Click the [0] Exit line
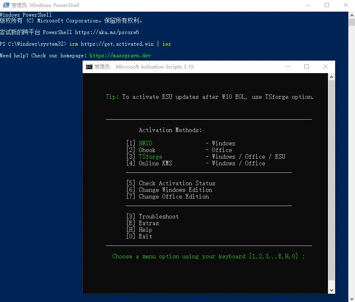This screenshot has width=355, height=302. point(140,236)
